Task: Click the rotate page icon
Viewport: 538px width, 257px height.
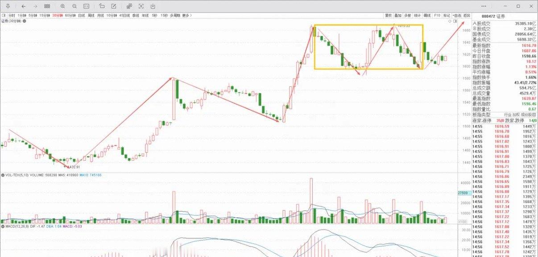Action: coord(102,6)
